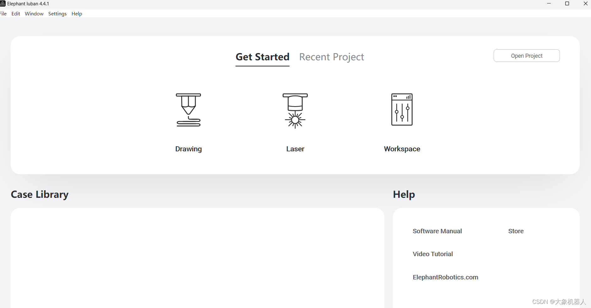The height and width of the screenshot is (308, 591).
Task: Open the Help menu in the menu bar
Action: tap(77, 14)
